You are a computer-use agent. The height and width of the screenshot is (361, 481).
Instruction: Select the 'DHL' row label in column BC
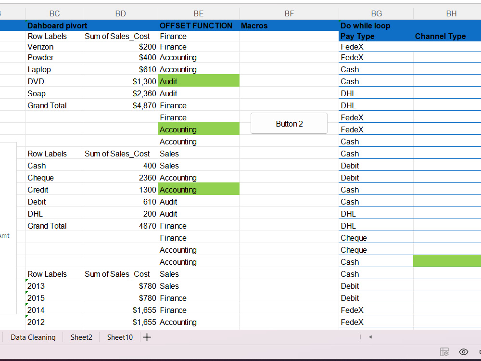coord(54,214)
